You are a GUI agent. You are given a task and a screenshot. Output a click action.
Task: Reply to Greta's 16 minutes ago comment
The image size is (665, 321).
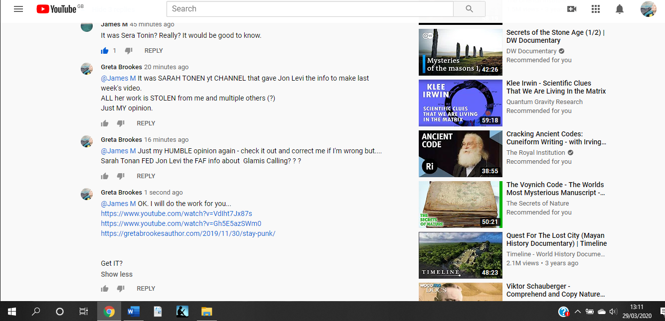[x=146, y=176]
